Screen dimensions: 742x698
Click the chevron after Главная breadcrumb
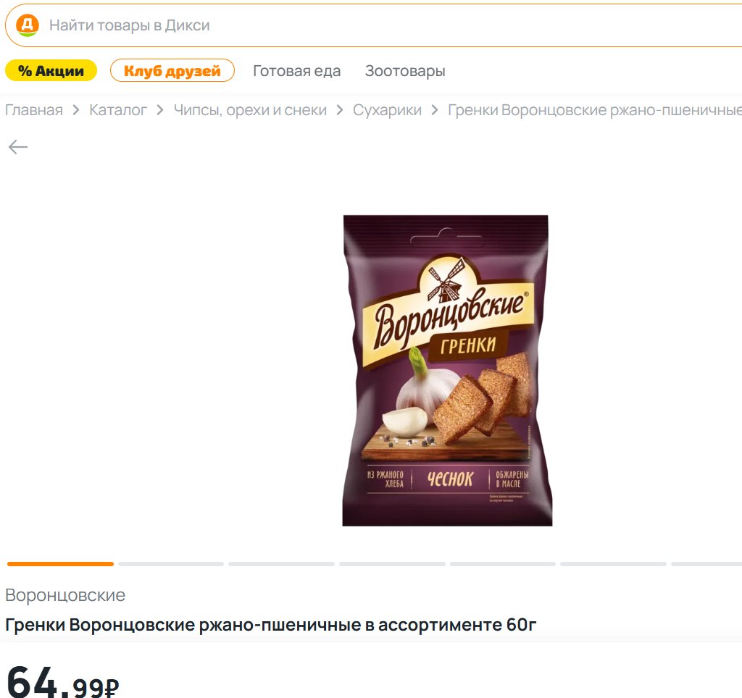(75, 110)
